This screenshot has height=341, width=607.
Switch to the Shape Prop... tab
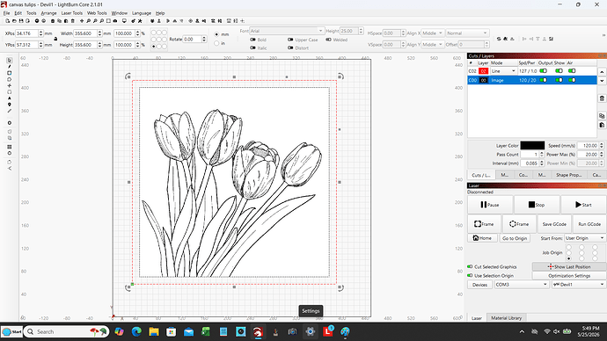[568, 175]
